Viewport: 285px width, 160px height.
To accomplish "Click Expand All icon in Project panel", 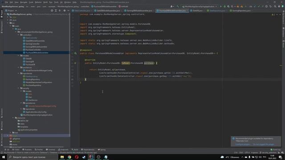I will point(56,11).
